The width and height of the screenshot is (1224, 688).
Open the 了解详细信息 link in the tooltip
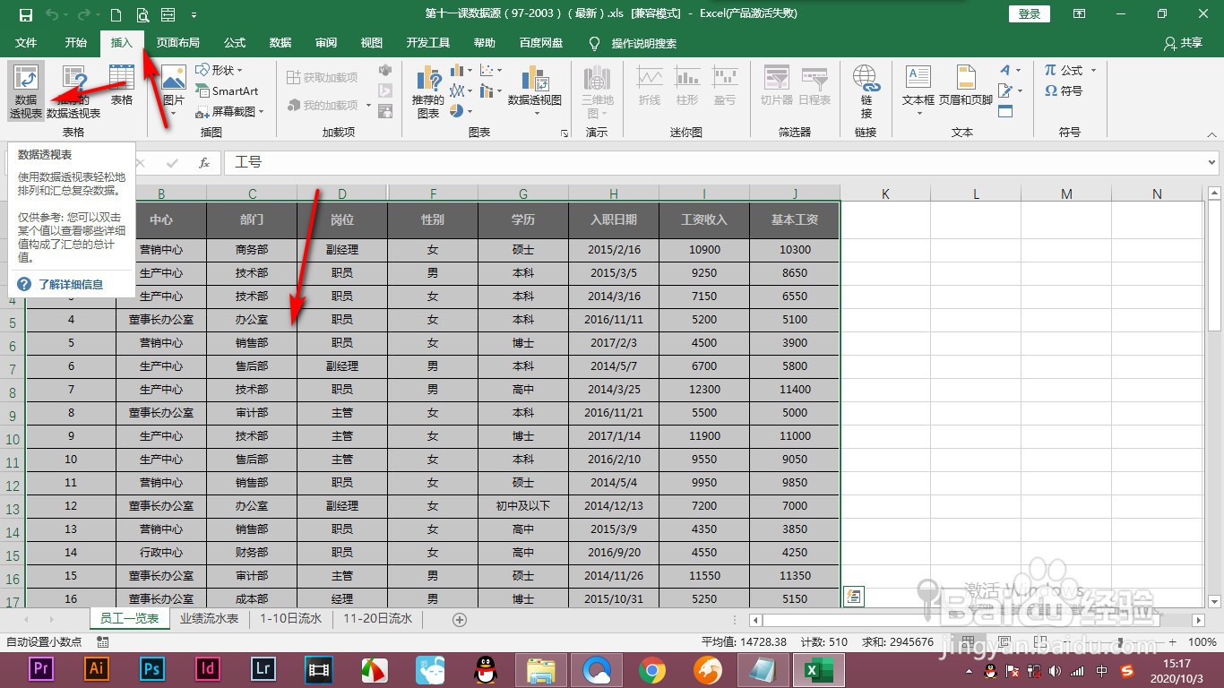point(73,284)
